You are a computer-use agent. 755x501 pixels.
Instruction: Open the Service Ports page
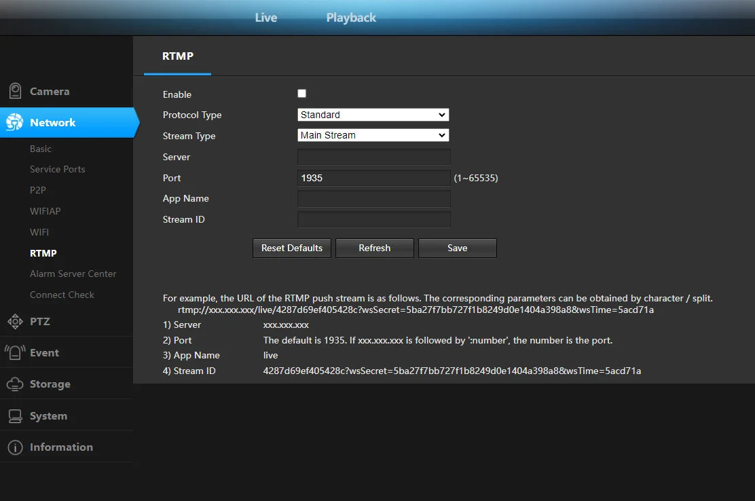pos(57,169)
